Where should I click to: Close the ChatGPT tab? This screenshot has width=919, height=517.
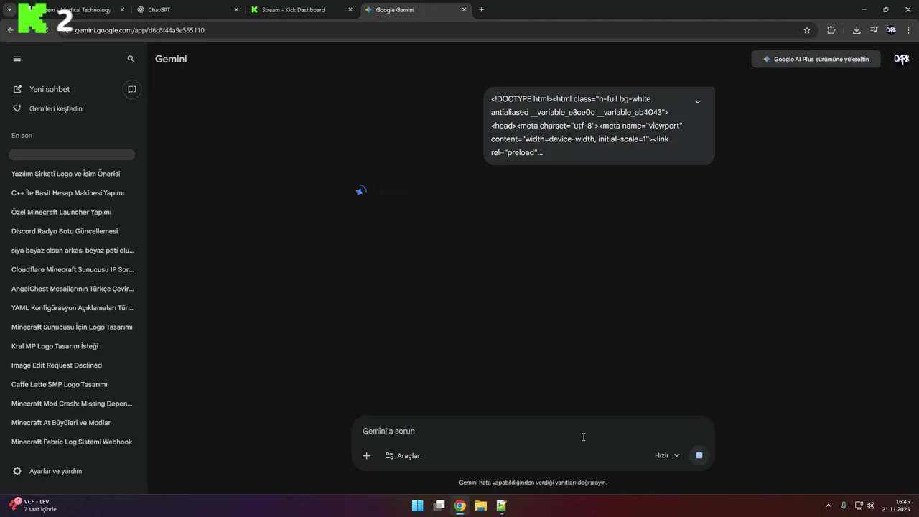(x=236, y=10)
